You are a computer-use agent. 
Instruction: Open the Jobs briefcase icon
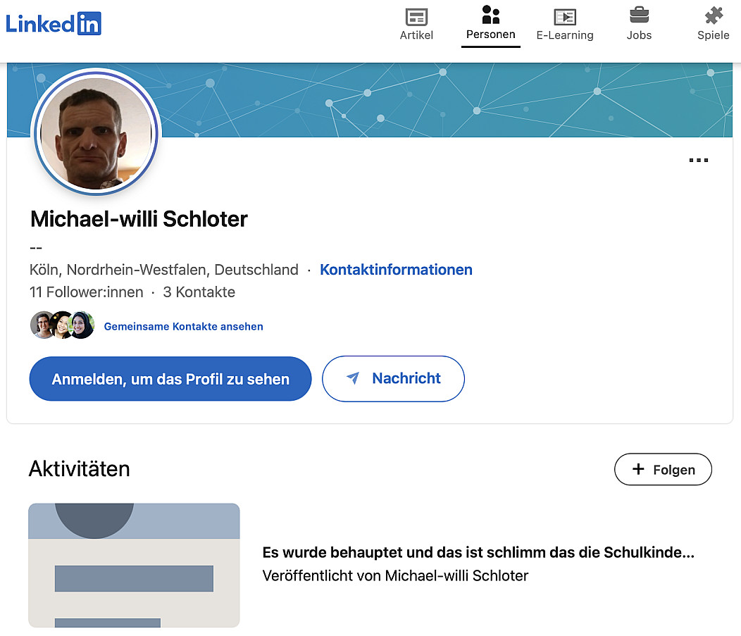coord(639,15)
